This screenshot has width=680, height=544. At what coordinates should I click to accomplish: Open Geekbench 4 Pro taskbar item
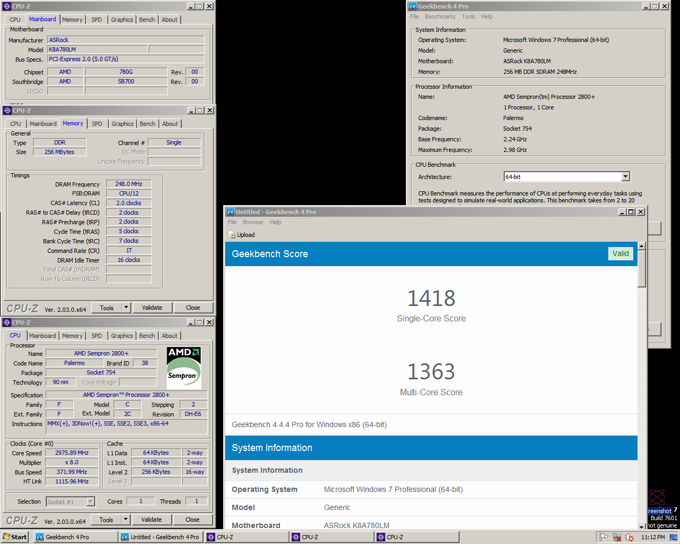point(75,537)
